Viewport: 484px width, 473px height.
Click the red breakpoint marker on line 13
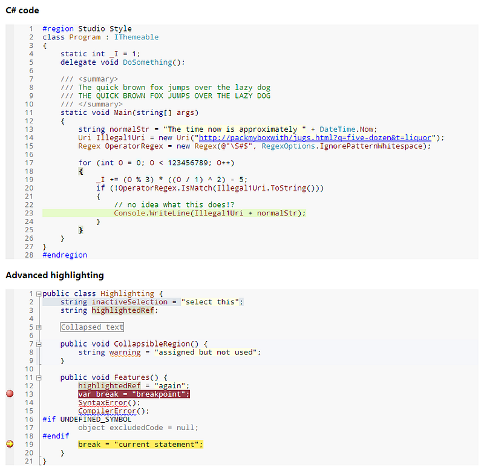point(10,393)
